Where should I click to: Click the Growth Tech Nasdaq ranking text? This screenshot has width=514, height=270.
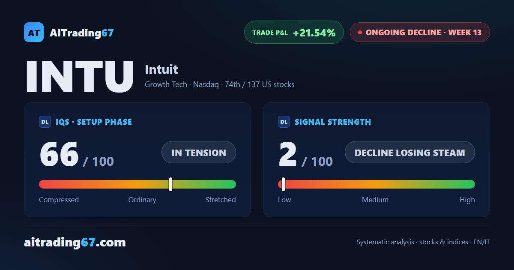click(x=220, y=84)
